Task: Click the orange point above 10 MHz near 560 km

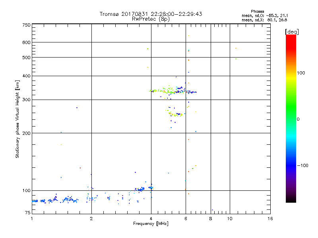Action: pos(236,48)
